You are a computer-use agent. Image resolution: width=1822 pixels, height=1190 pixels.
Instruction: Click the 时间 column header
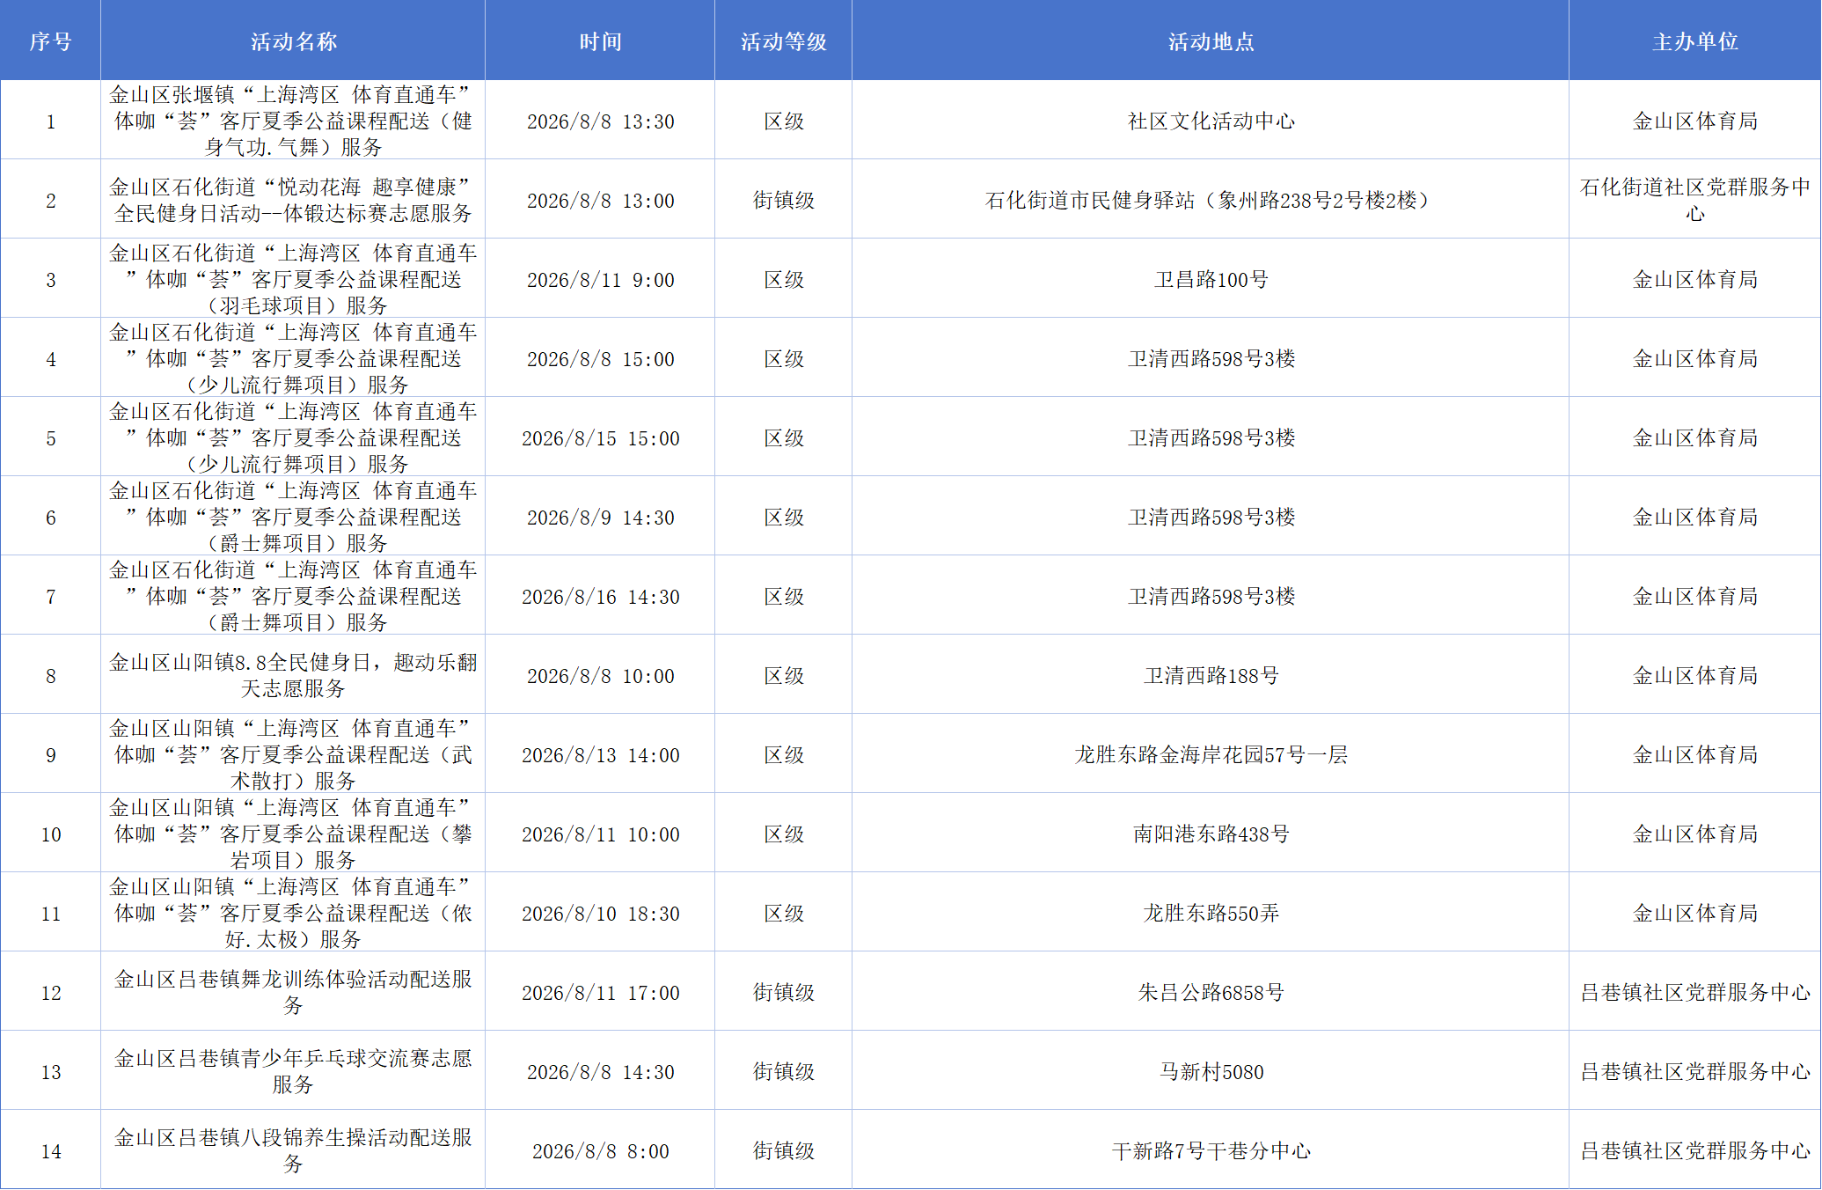600,40
